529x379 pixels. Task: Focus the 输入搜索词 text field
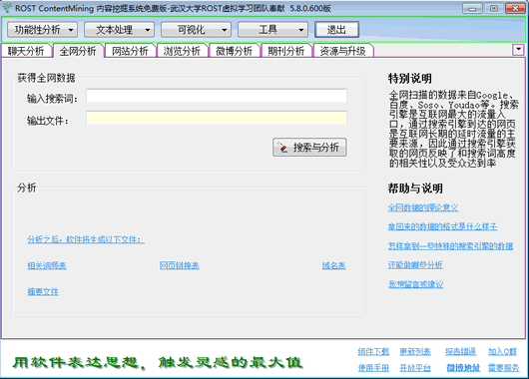217,96
